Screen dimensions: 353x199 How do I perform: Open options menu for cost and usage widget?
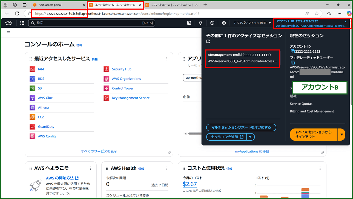pyautogui.click(x=320, y=168)
